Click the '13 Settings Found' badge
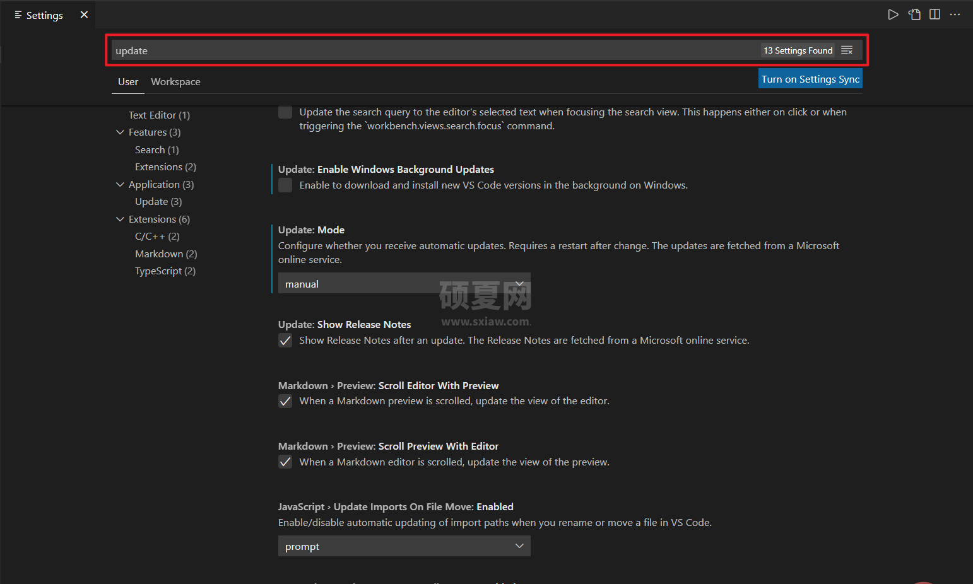This screenshot has height=584, width=973. (x=798, y=50)
